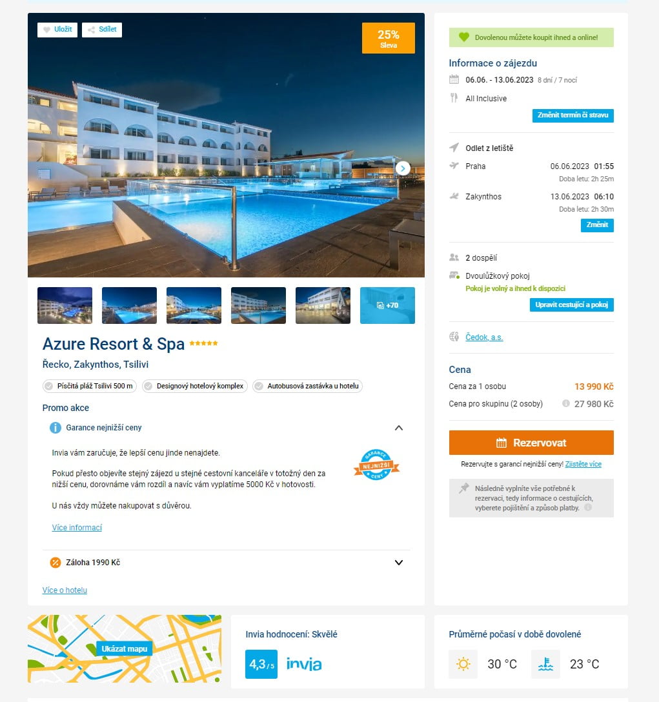
Task: Click Ukázat mapu on map preview
Action: click(x=124, y=648)
